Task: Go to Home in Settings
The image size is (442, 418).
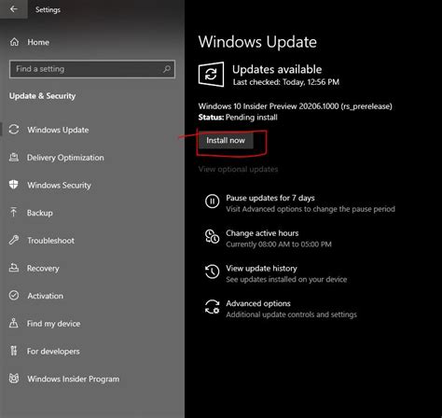Action: pos(38,42)
